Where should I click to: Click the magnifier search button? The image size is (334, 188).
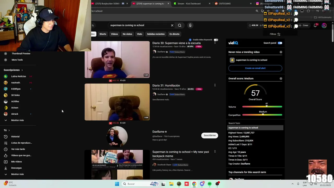tap(180, 25)
